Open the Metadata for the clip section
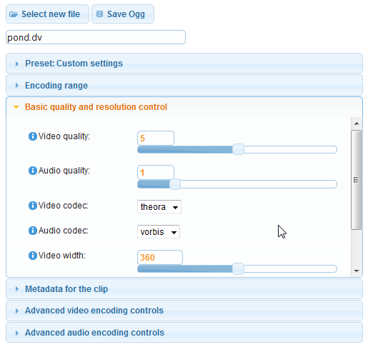Image resolution: width=368 pixels, height=347 pixels. tap(184, 289)
